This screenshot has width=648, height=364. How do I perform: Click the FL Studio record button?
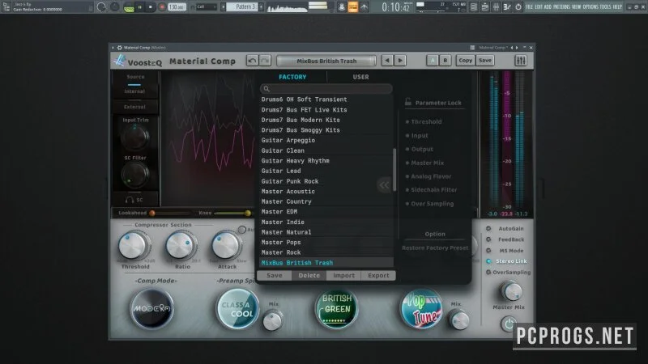pyautogui.click(x=161, y=7)
